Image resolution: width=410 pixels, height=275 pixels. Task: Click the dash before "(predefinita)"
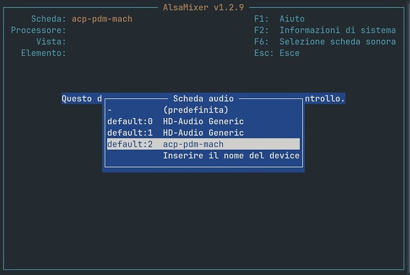(x=109, y=110)
